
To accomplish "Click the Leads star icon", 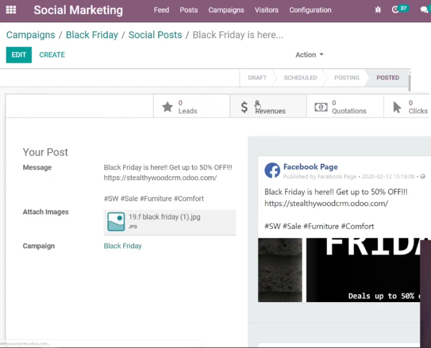I will [167, 107].
